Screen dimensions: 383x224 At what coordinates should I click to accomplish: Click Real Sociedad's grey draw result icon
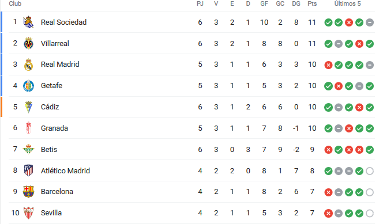click(x=370, y=22)
